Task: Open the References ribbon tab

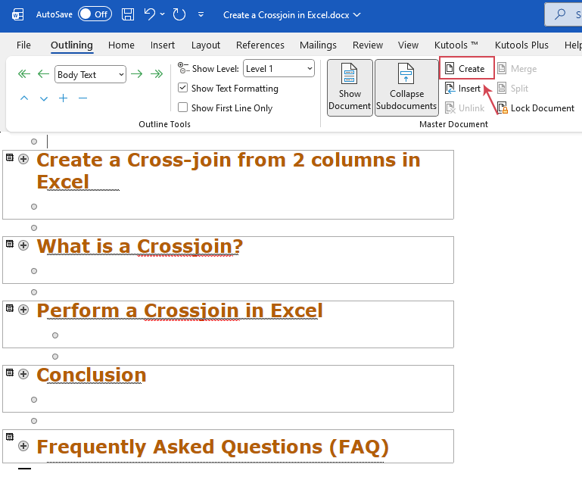Action: (x=260, y=45)
